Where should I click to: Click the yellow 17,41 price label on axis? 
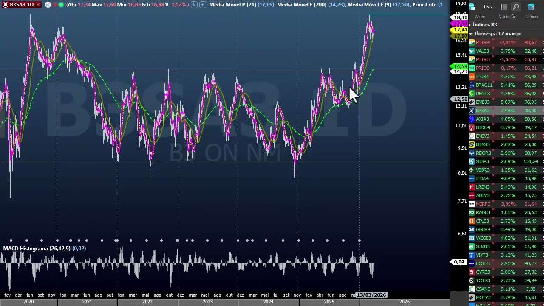(460, 30)
